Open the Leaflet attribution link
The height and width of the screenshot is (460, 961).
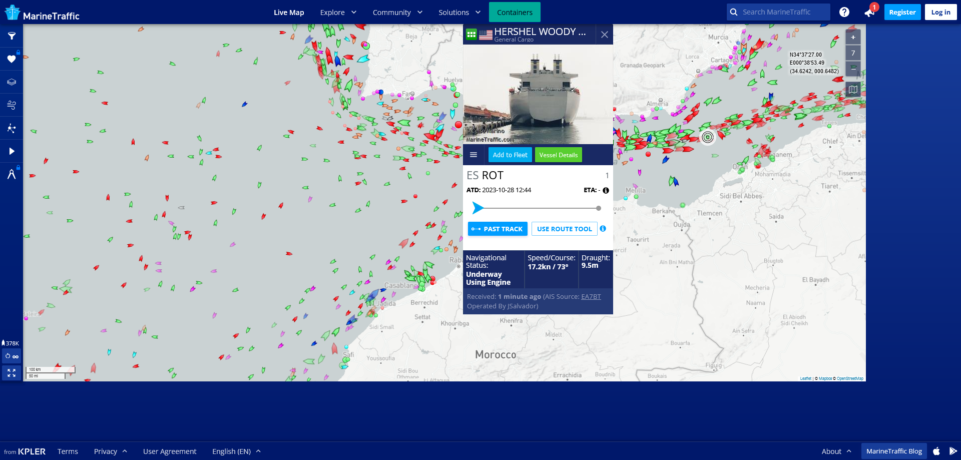pos(806,378)
